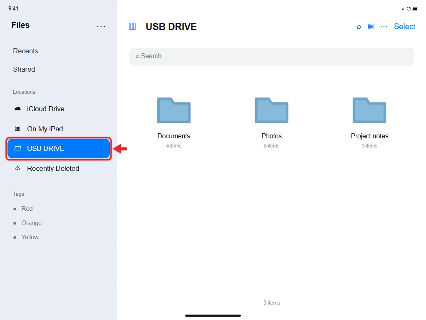426x320 pixels.
Task: Click the status bar clock showing 9:41
Action: click(13, 8)
